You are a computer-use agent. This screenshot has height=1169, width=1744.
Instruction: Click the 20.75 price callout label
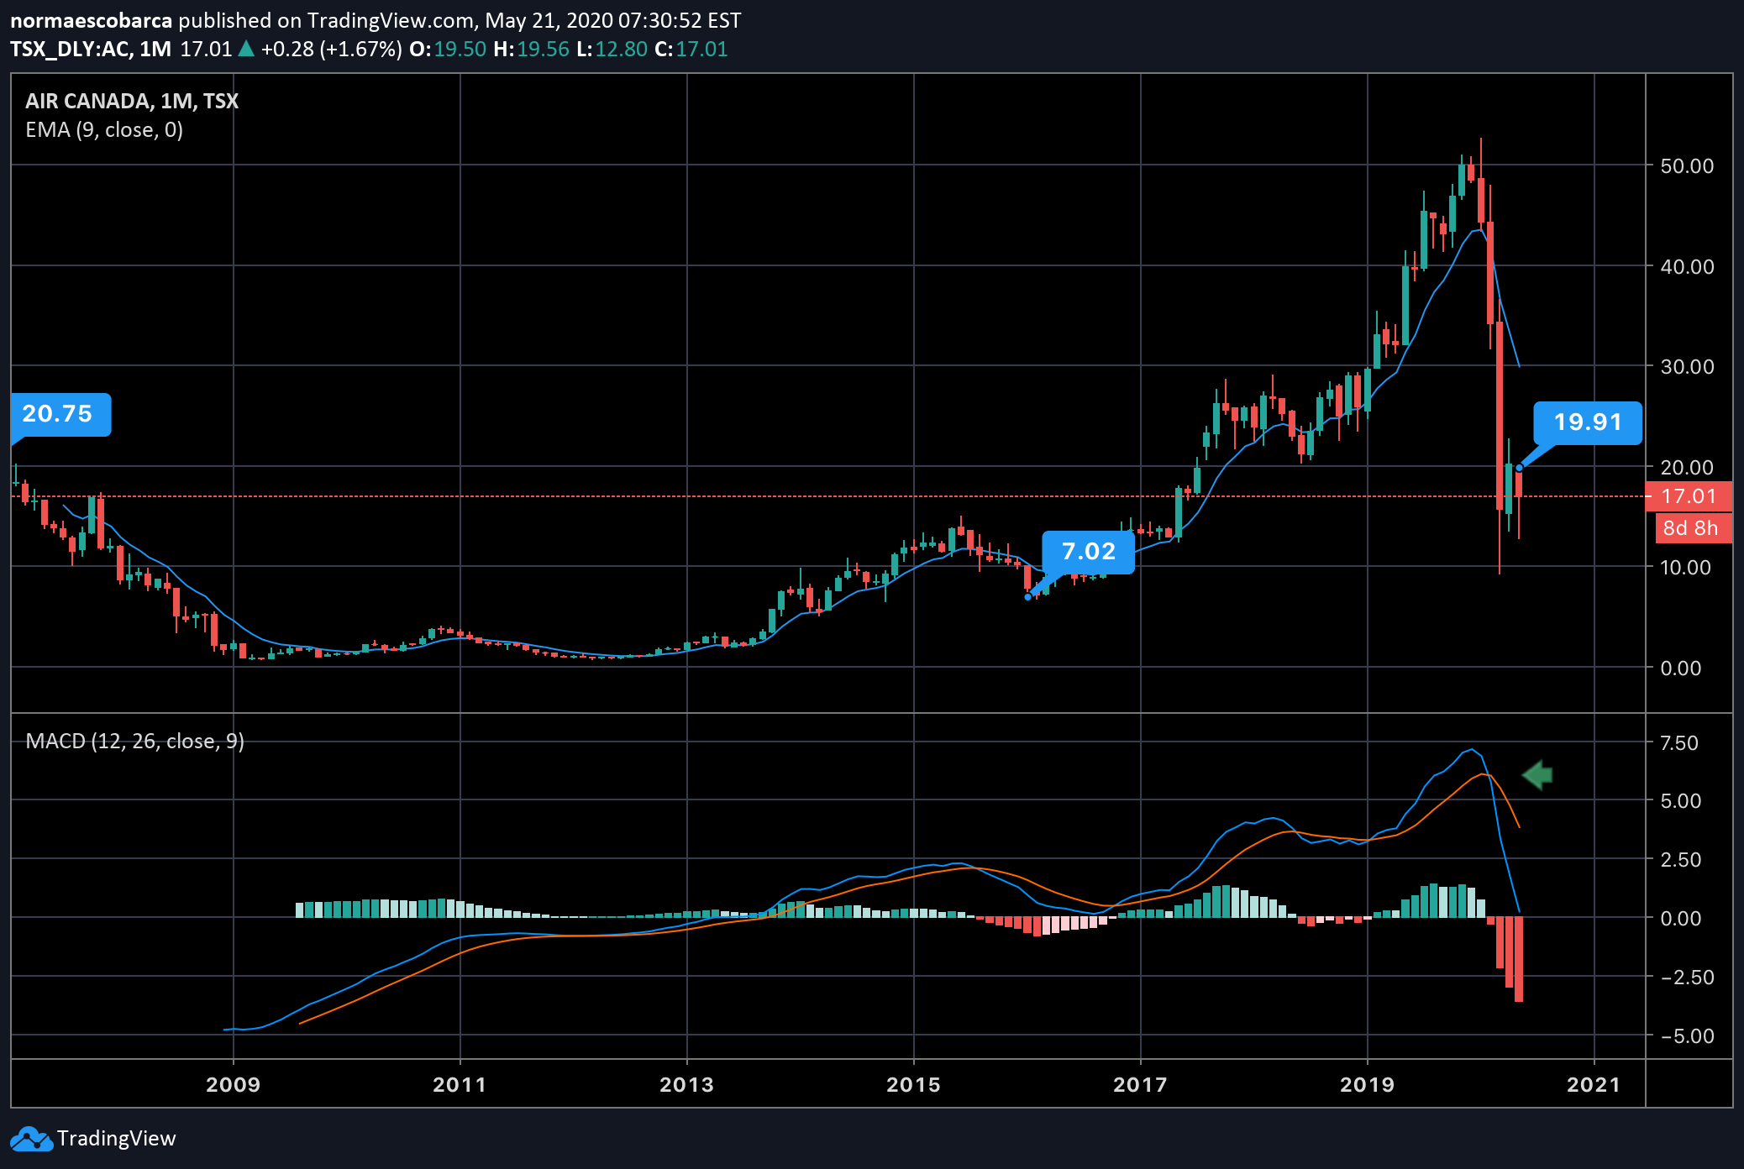60,414
